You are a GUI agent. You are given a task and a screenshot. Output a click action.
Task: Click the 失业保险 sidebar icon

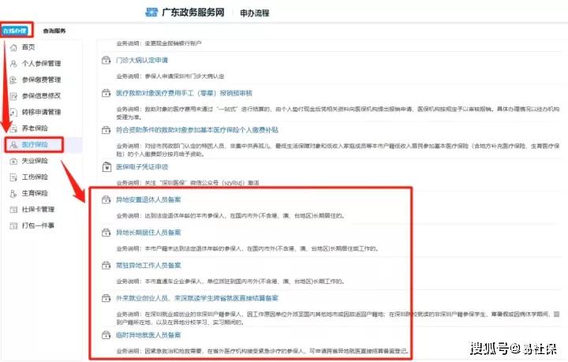[13, 161]
